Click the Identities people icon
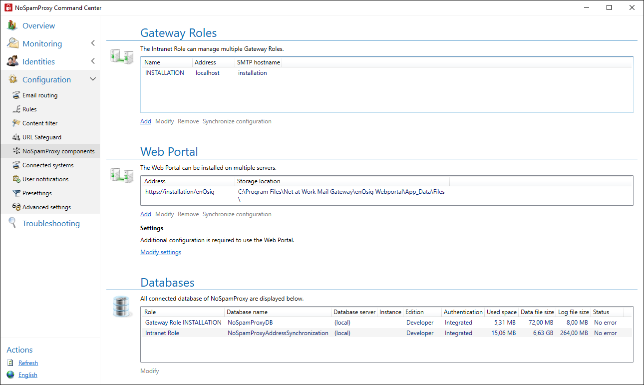 coord(12,61)
